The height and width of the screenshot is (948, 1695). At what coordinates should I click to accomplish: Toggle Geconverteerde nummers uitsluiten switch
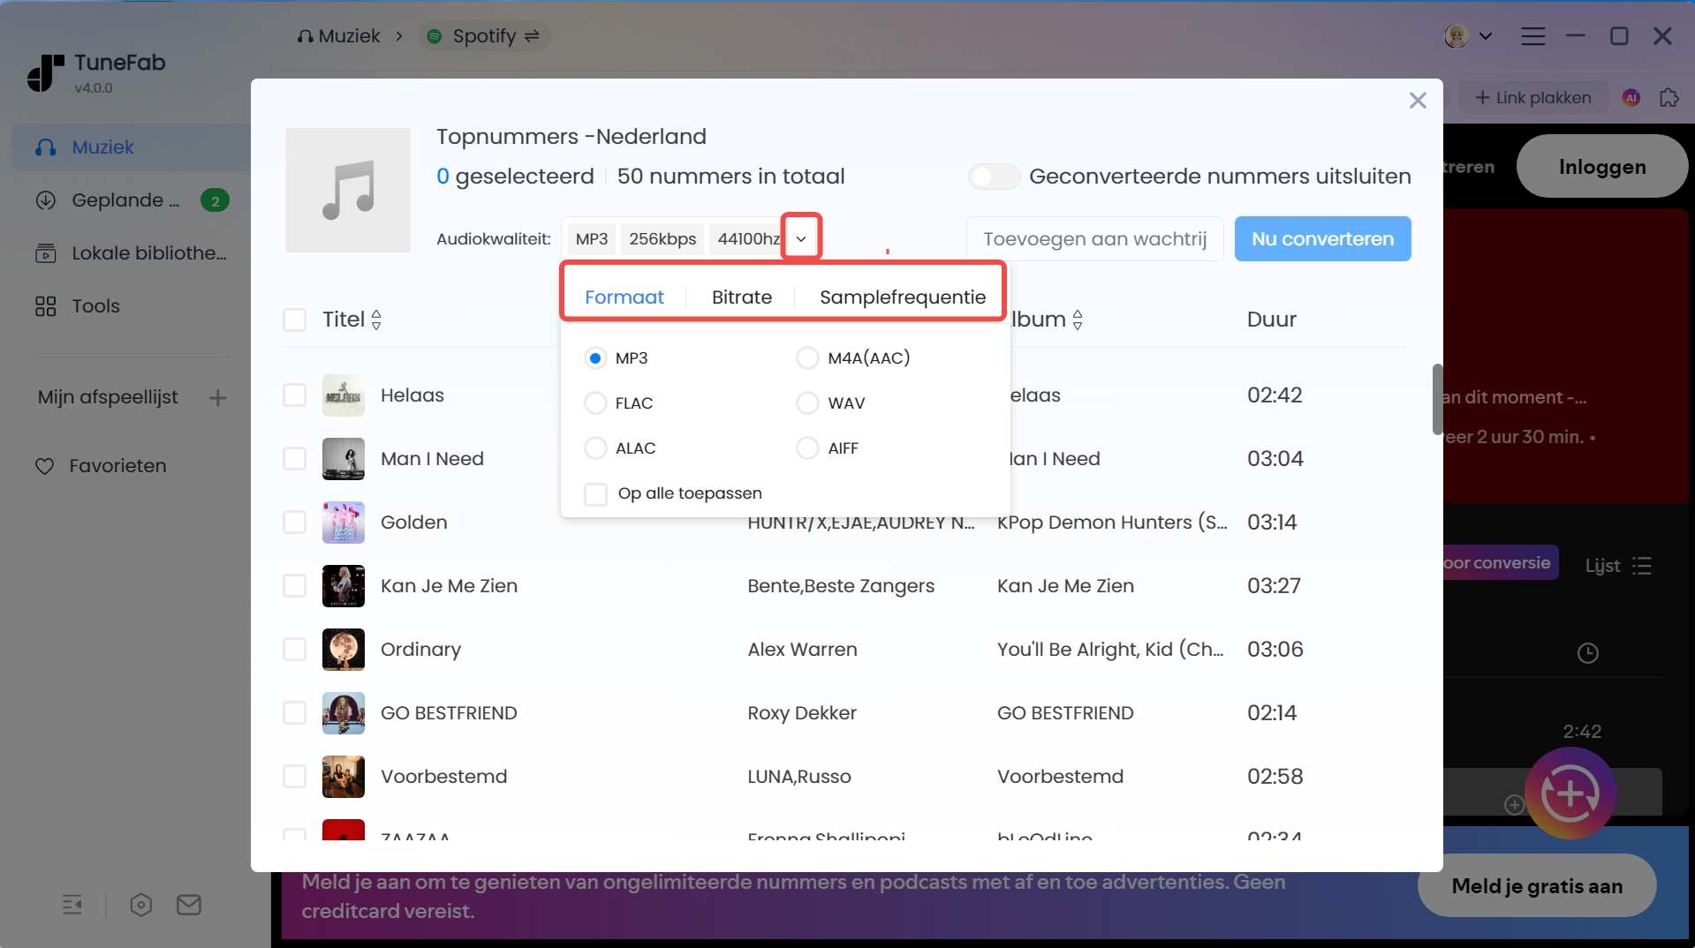pos(994,177)
